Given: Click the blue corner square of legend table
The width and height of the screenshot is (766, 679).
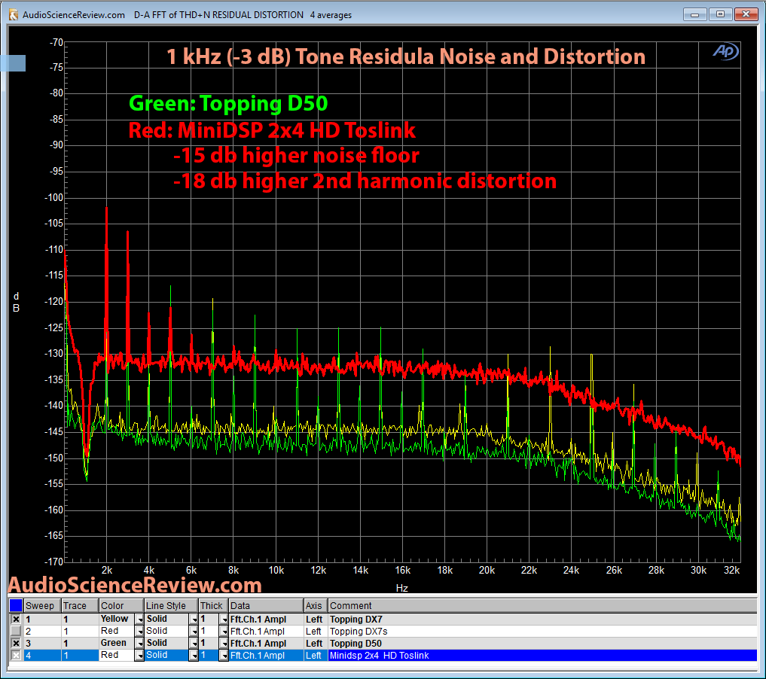Looking at the screenshot, I should point(16,606).
